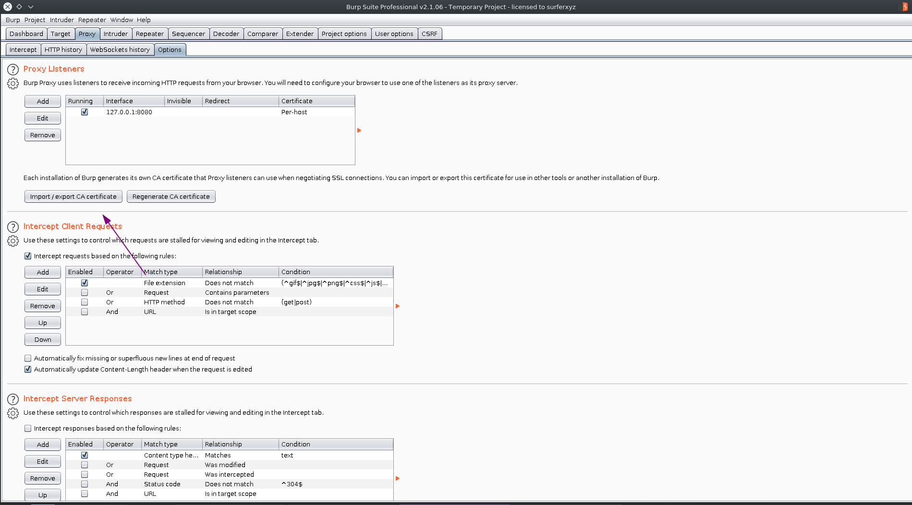Click Regenerate CA certificate button
This screenshot has width=912, height=505.
[171, 196]
